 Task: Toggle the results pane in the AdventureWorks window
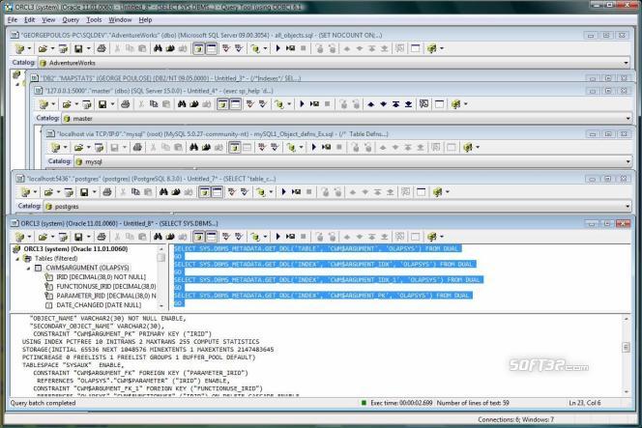pyautogui.click(x=212, y=48)
